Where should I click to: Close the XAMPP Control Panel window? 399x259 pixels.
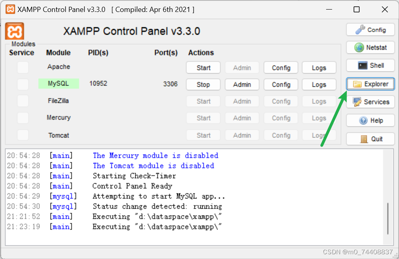point(385,10)
